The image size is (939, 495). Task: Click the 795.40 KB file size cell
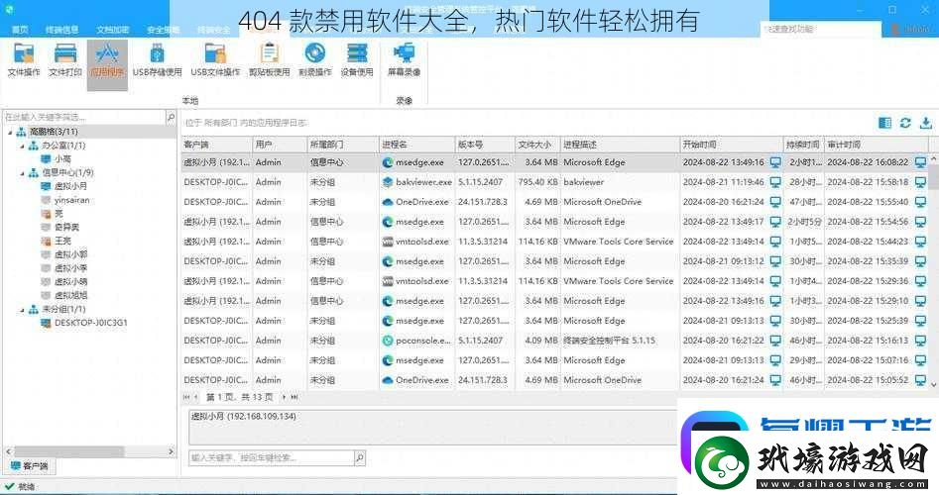(x=537, y=182)
